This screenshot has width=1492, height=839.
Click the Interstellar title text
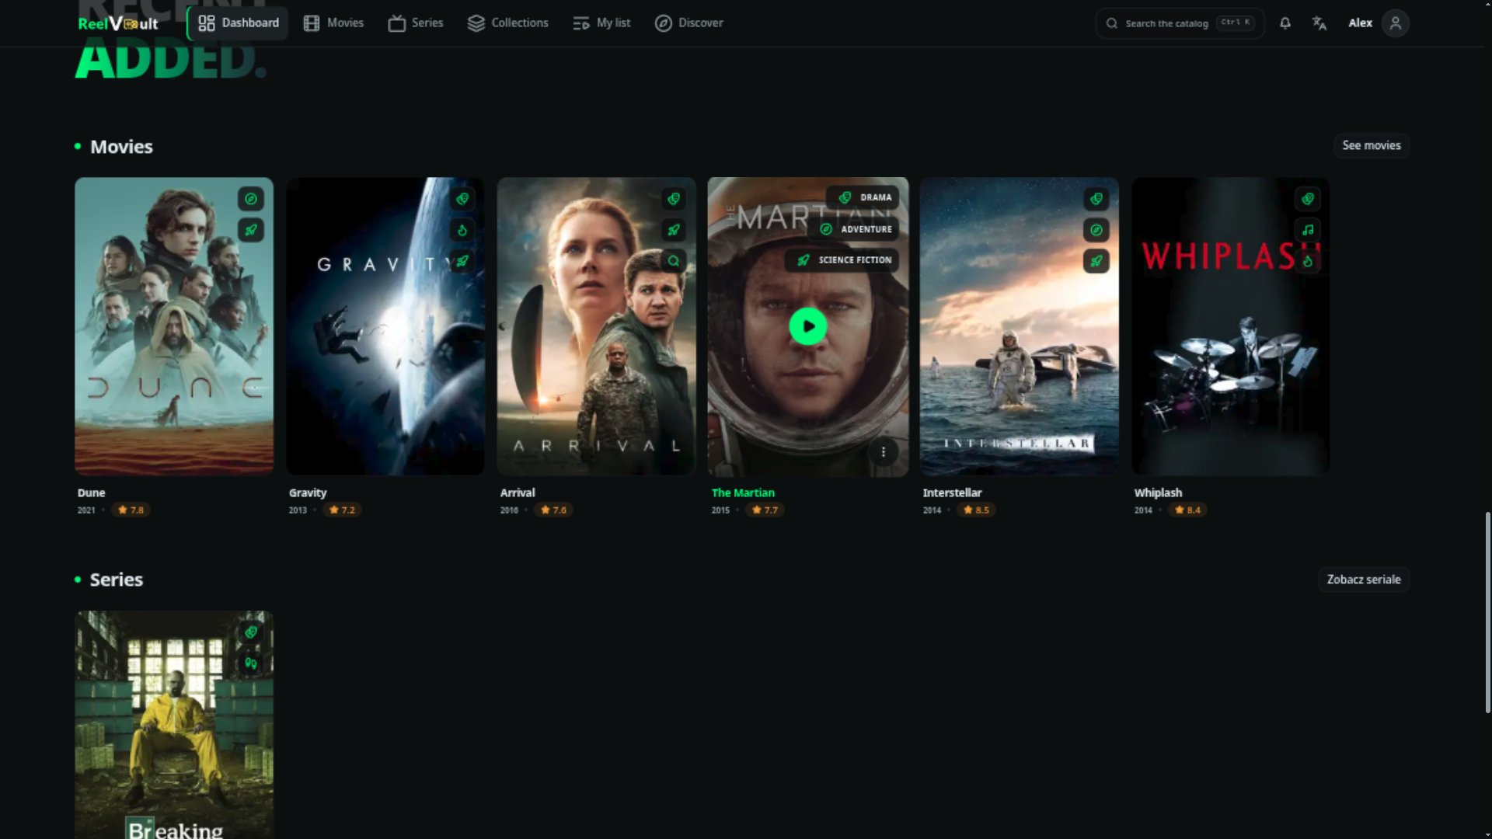pos(952,493)
